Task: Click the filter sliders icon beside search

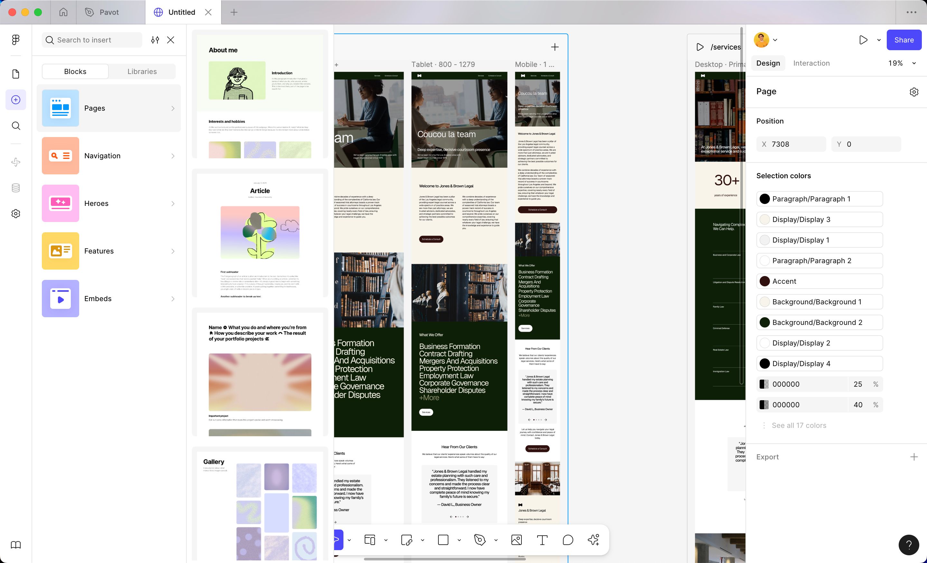Action: coord(155,40)
